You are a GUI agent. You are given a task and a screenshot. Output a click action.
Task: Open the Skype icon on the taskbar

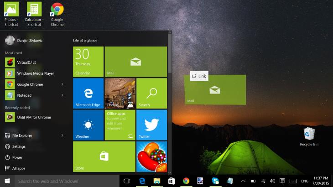click(x=215, y=181)
